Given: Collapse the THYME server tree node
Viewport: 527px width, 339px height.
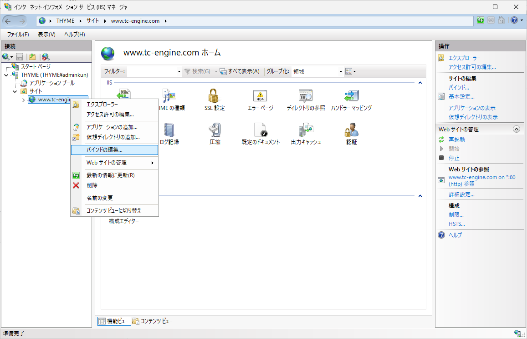Looking at the screenshot, I should [6, 75].
